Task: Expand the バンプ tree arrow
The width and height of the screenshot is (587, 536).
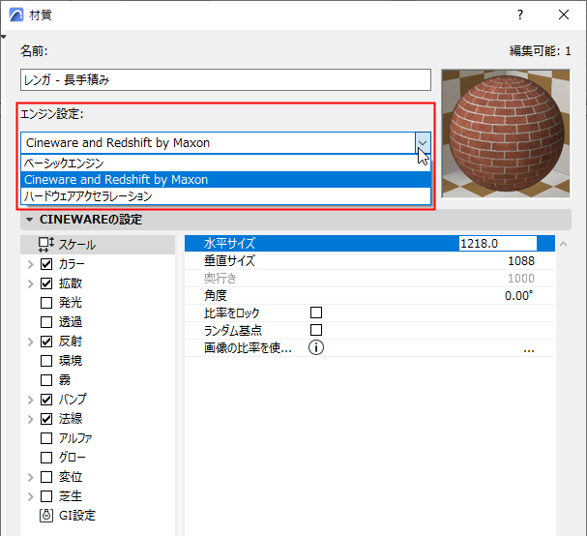Action: click(x=31, y=400)
